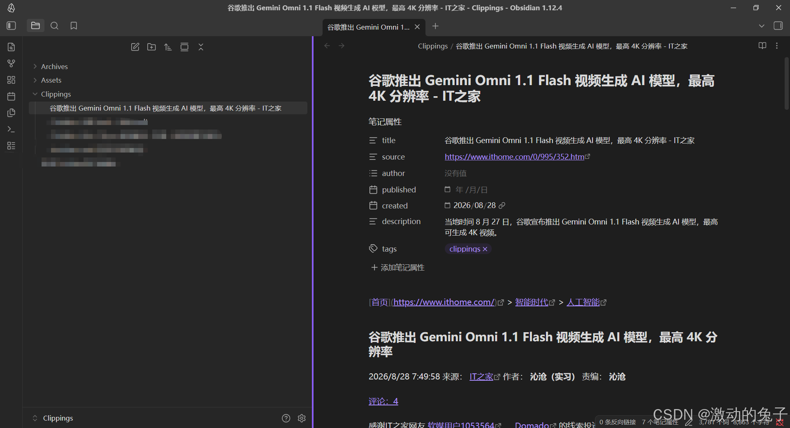Screen dimensions: 790x428
Task: Click the tags property icon
Action: pyautogui.click(x=373, y=249)
